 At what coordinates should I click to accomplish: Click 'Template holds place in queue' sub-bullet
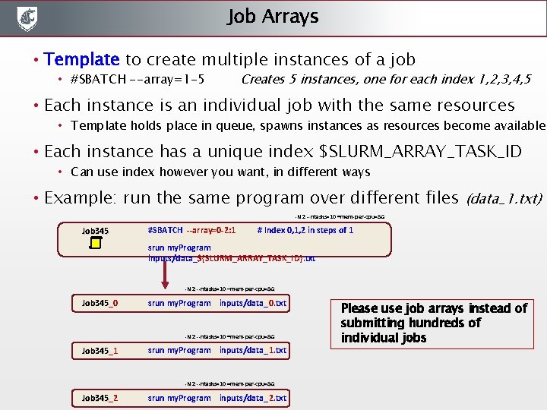tap(308, 125)
